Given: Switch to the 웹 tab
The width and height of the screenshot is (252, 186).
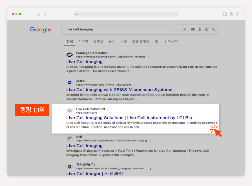Looking at the screenshot, I should (x=156, y=41).
